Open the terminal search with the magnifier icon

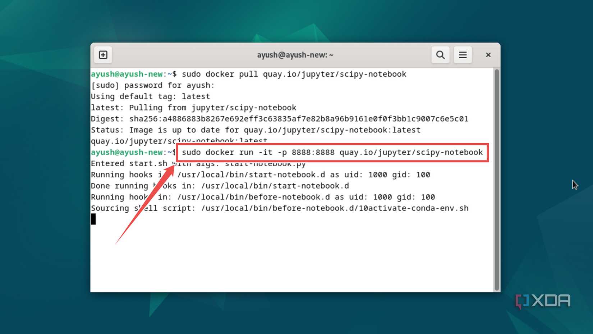440,55
